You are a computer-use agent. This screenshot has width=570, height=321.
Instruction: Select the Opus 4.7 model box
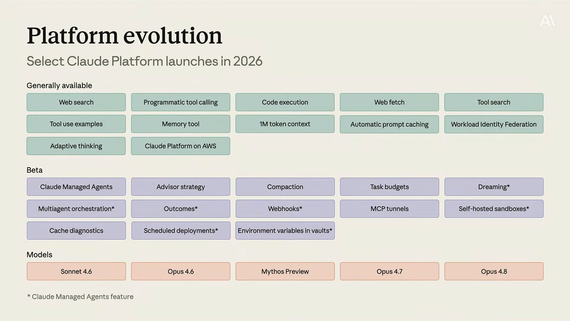[x=389, y=271]
